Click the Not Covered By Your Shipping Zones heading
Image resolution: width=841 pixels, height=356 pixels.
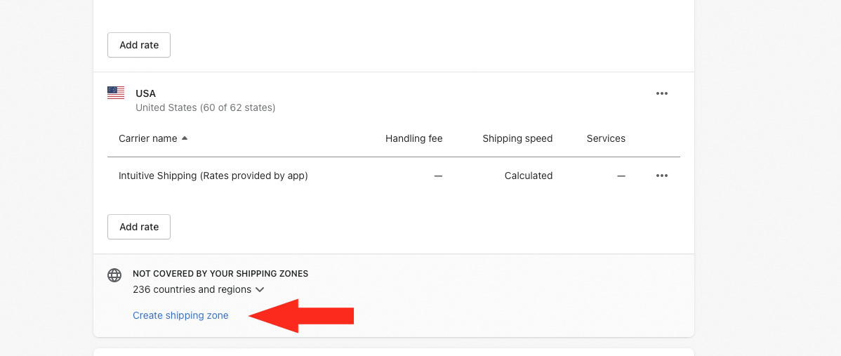tap(220, 273)
